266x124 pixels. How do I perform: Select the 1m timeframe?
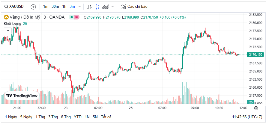[x=46, y=6]
